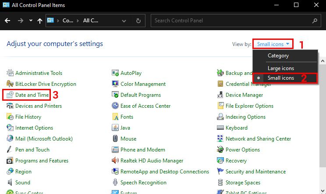Open the recent locations dropdown arrow

(x=31, y=20)
